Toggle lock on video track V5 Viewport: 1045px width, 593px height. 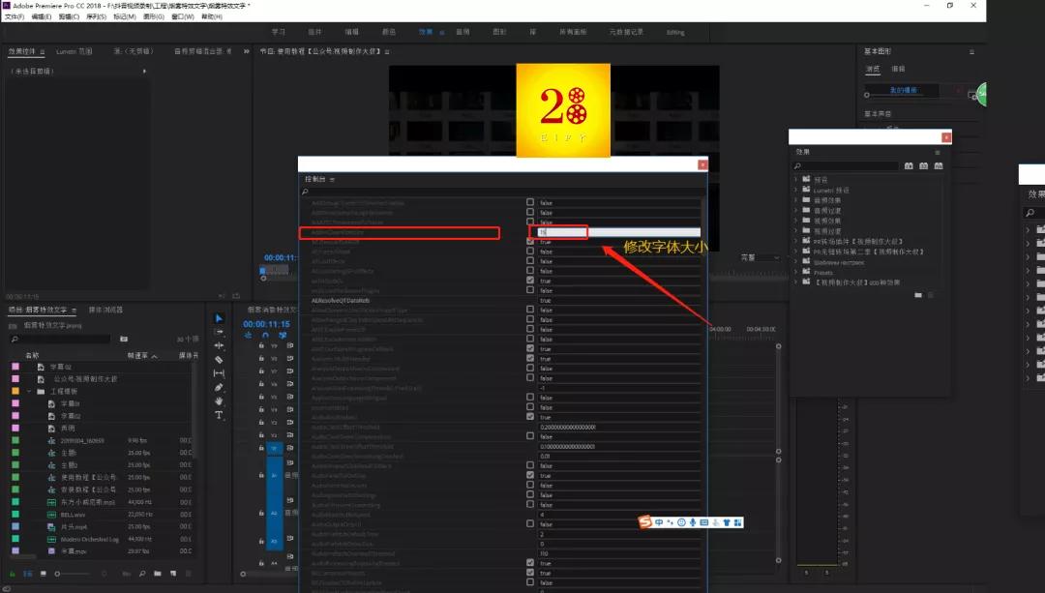pos(261,398)
